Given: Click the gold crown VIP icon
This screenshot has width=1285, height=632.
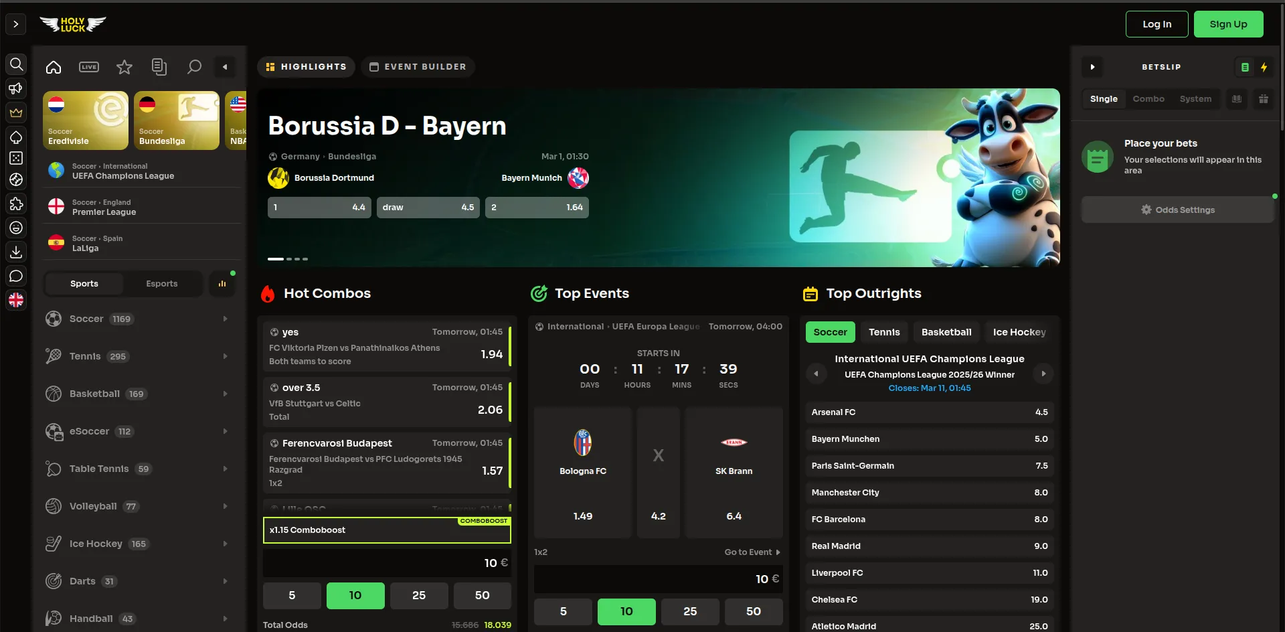Looking at the screenshot, I should pos(16,112).
